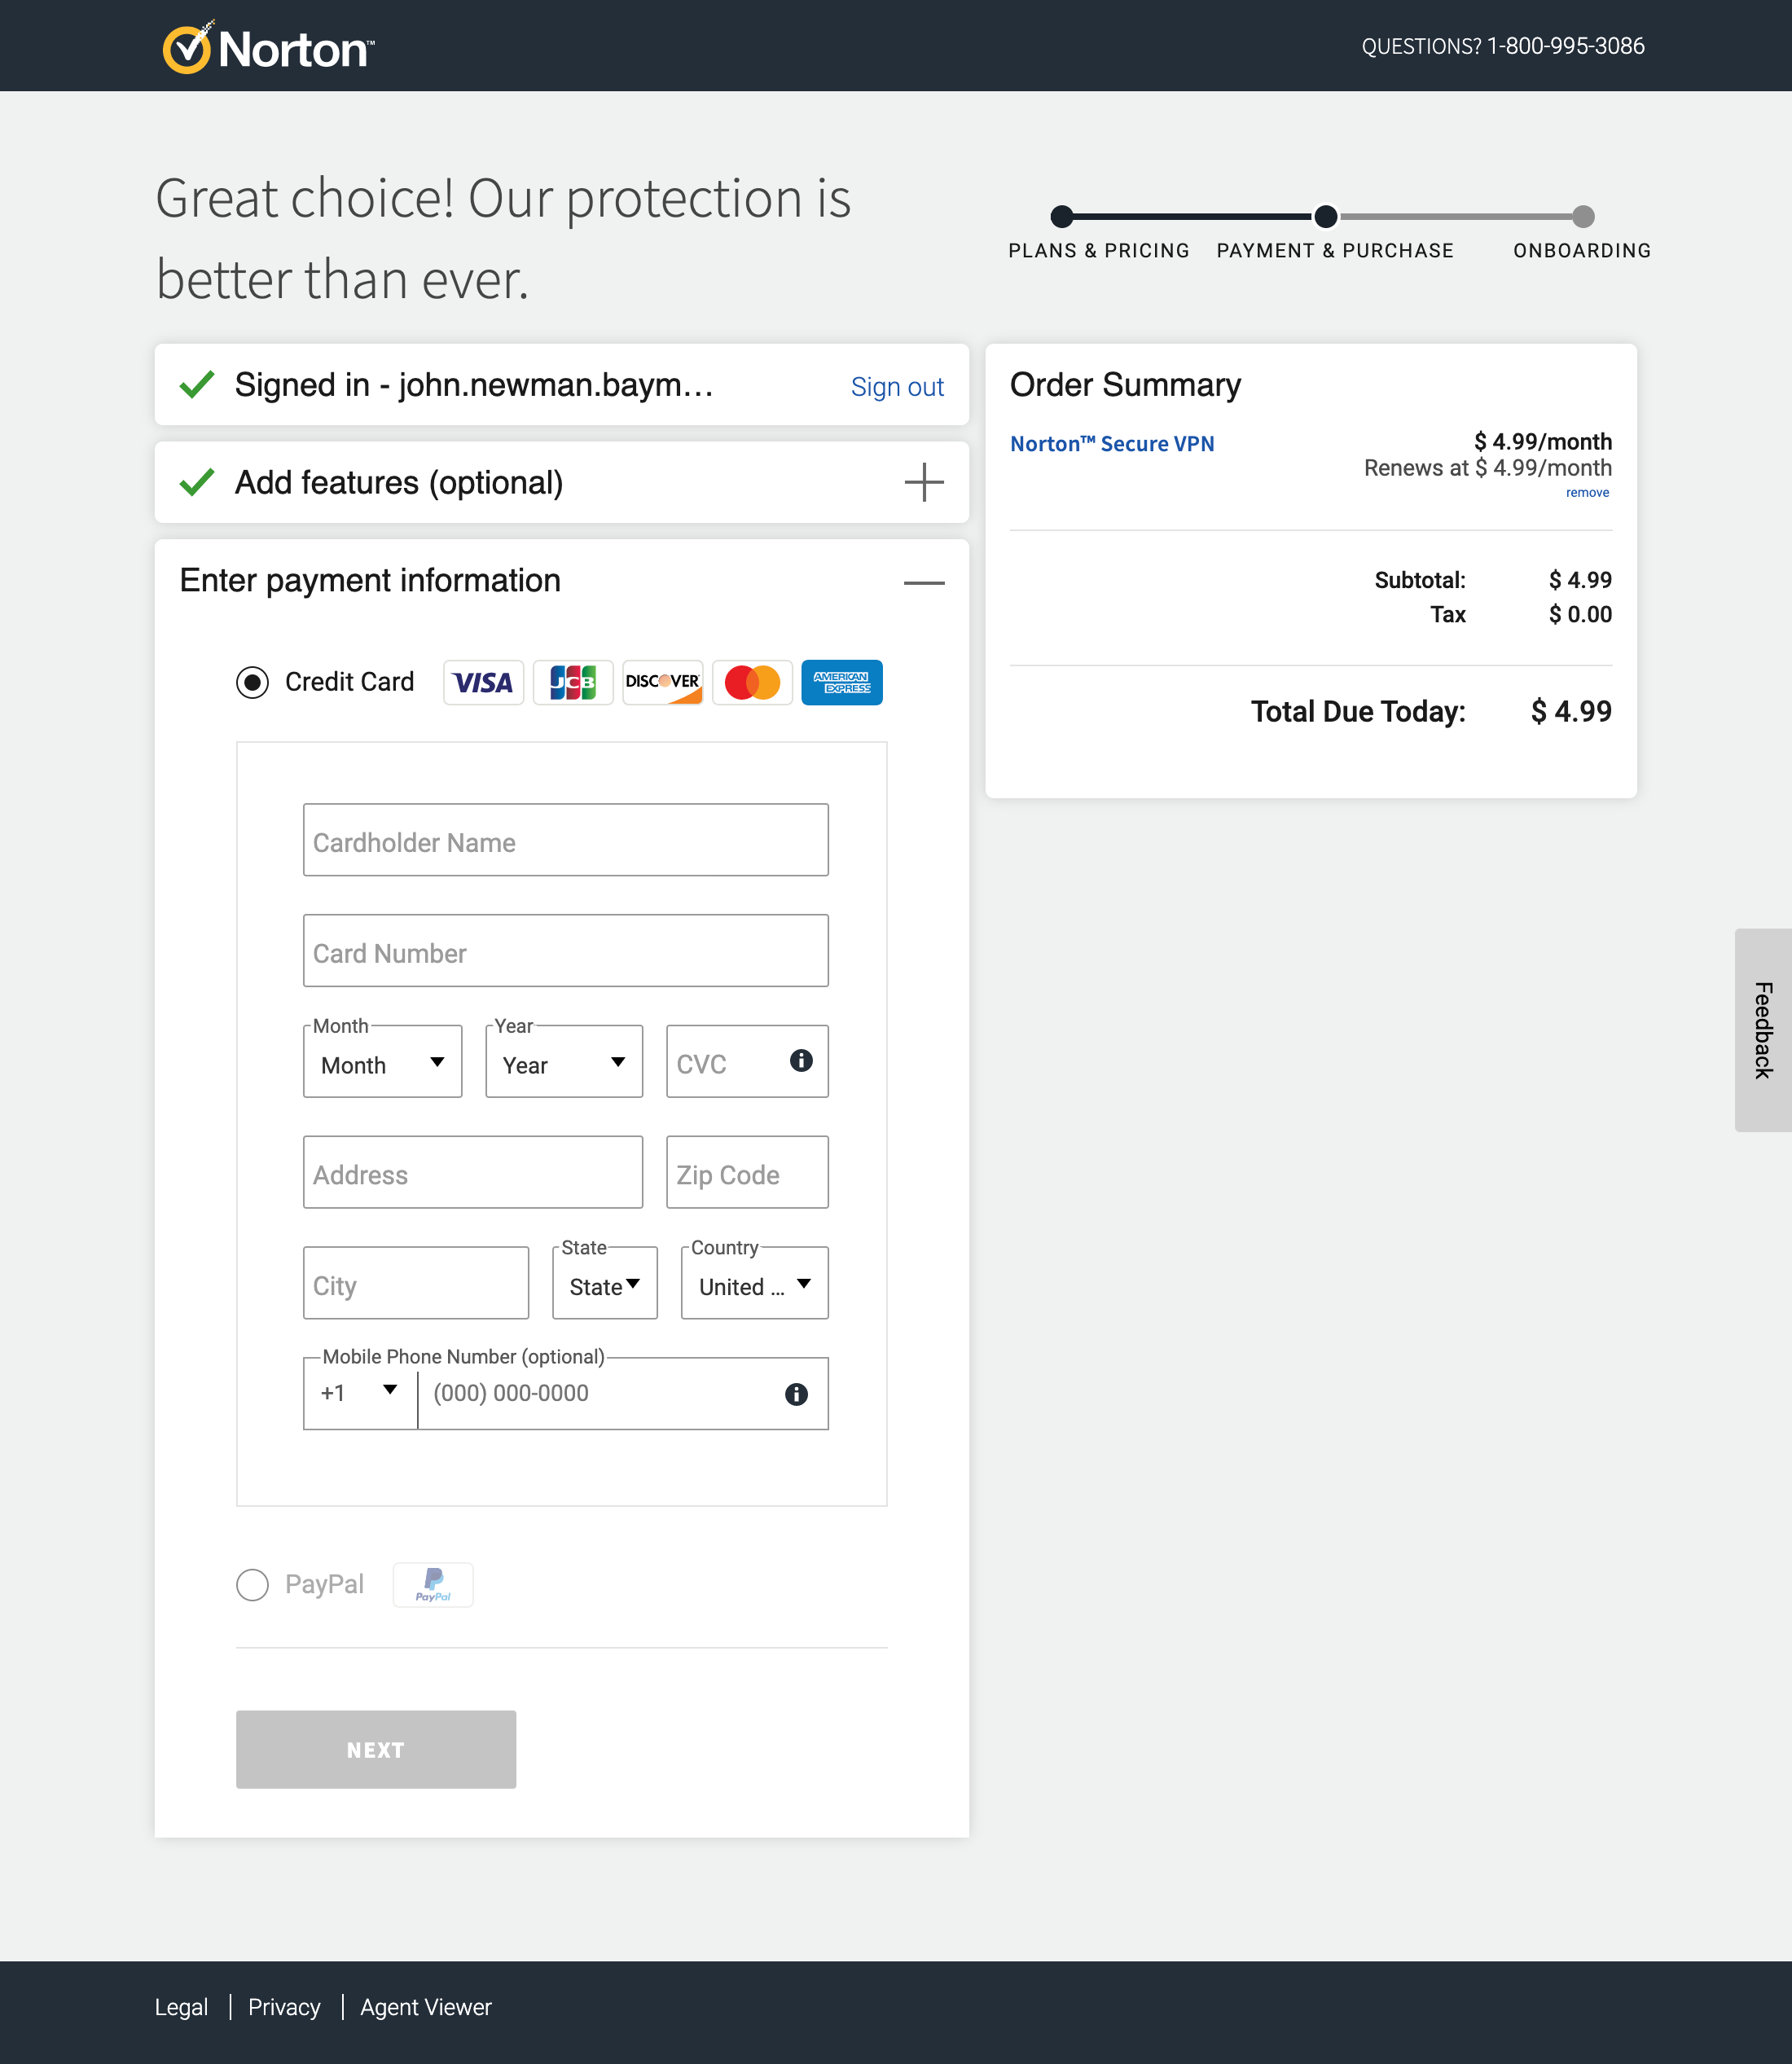Click the Card Number input field
The height and width of the screenshot is (2064, 1792).
565,951
